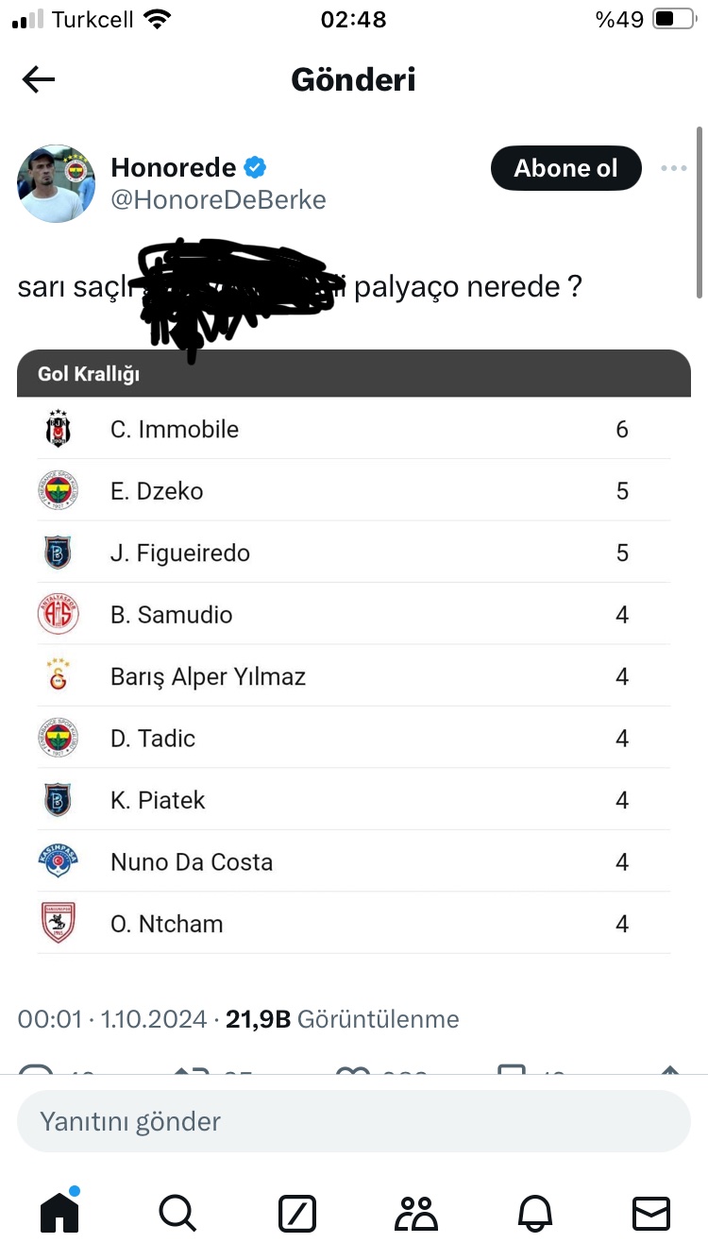Go to the Home tab

point(59,1213)
